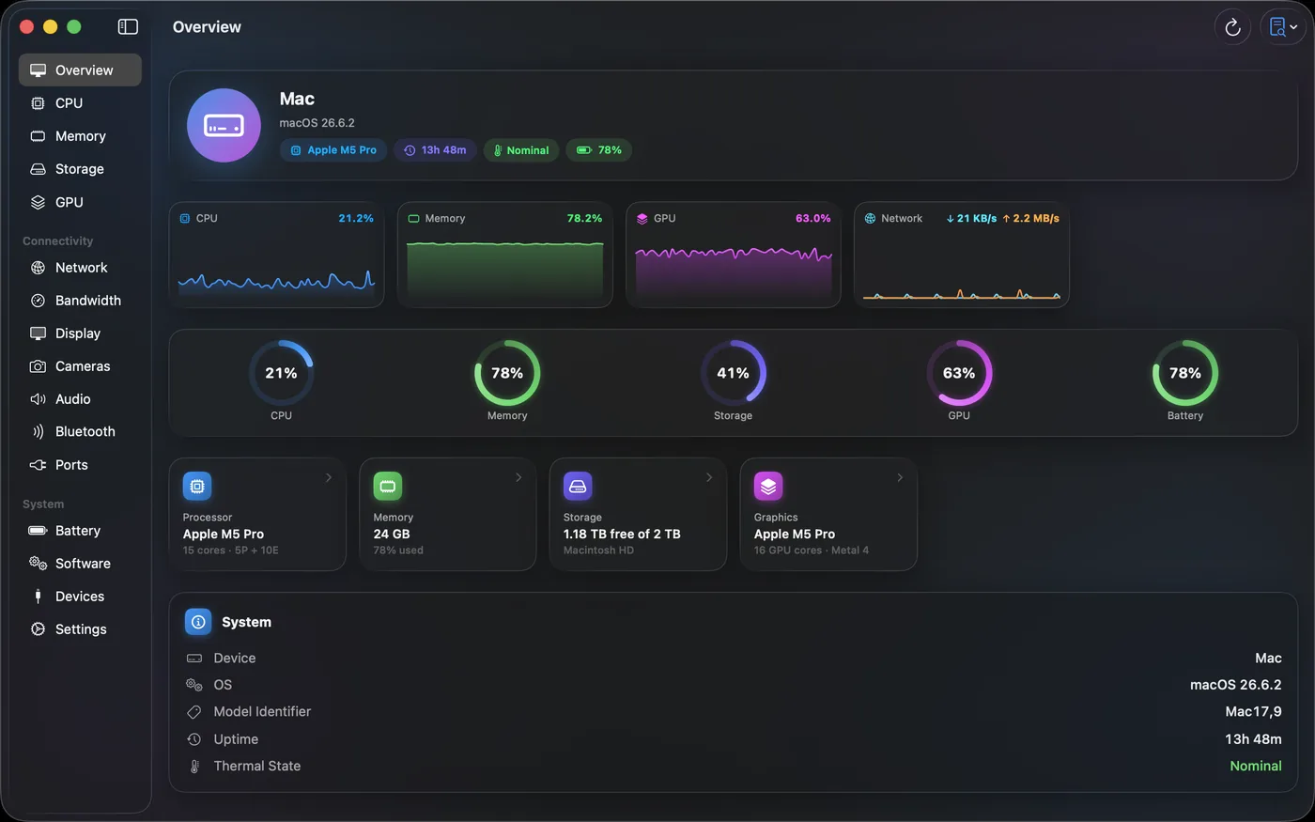Click the Display monitor icon in sidebar
This screenshot has height=822, width=1315.
click(x=38, y=333)
